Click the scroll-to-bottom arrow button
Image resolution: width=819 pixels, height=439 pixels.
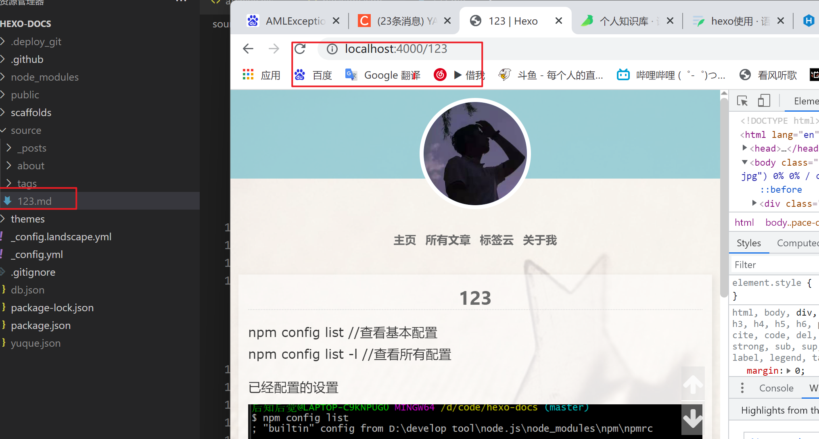pyautogui.click(x=693, y=418)
